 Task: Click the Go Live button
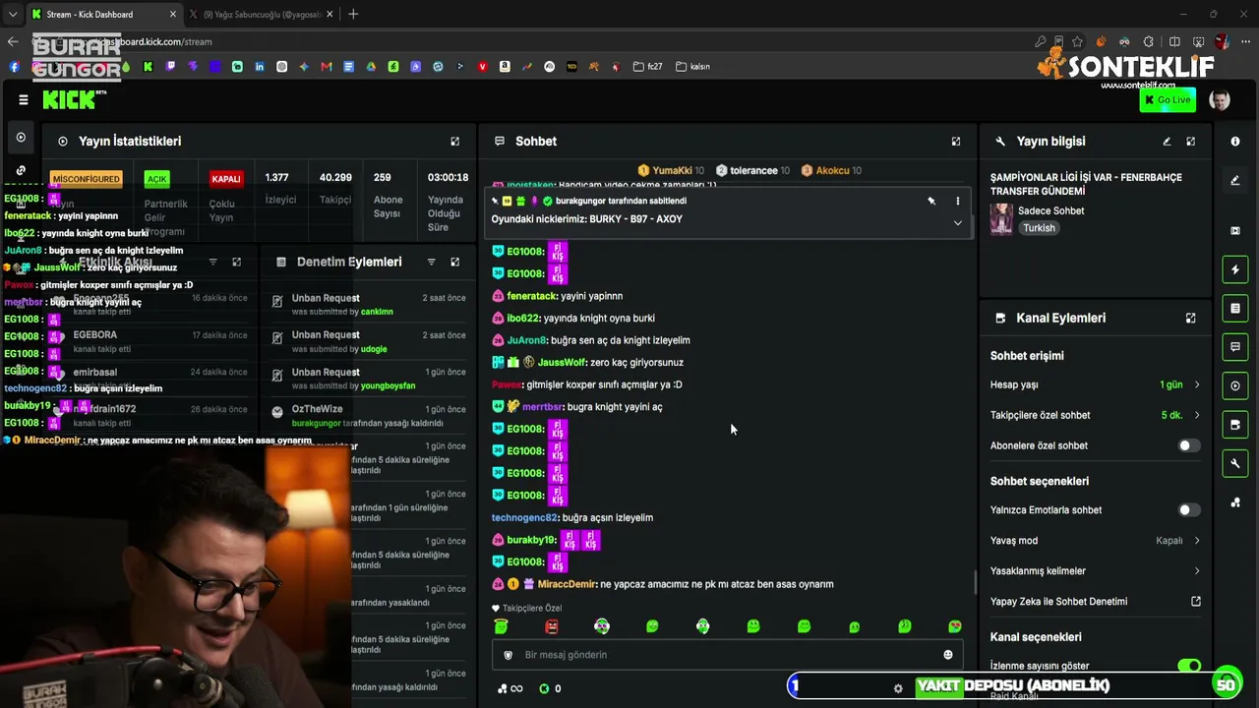(1168, 100)
